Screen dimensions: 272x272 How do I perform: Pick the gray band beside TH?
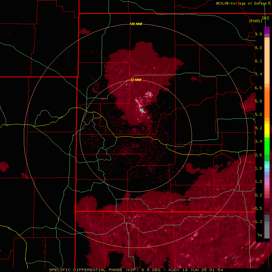(x=267, y=232)
